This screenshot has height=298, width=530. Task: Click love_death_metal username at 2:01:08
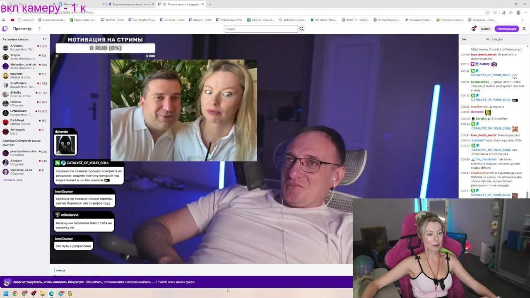click(484, 55)
